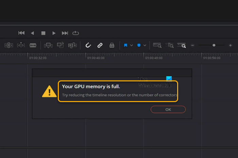Click the Replace Clip icon
The height and width of the screenshot is (158, 238).
coord(72,45)
